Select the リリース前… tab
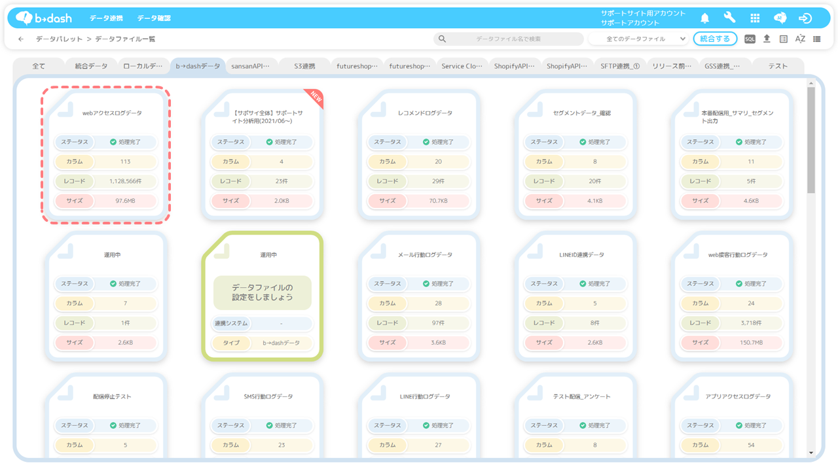Screen dimensions: 838x471 pos(672,66)
